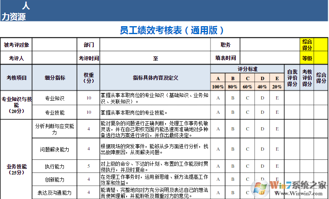Select the 专业知识 indicator cell
This screenshot has height=199, width=329.
click(x=54, y=98)
